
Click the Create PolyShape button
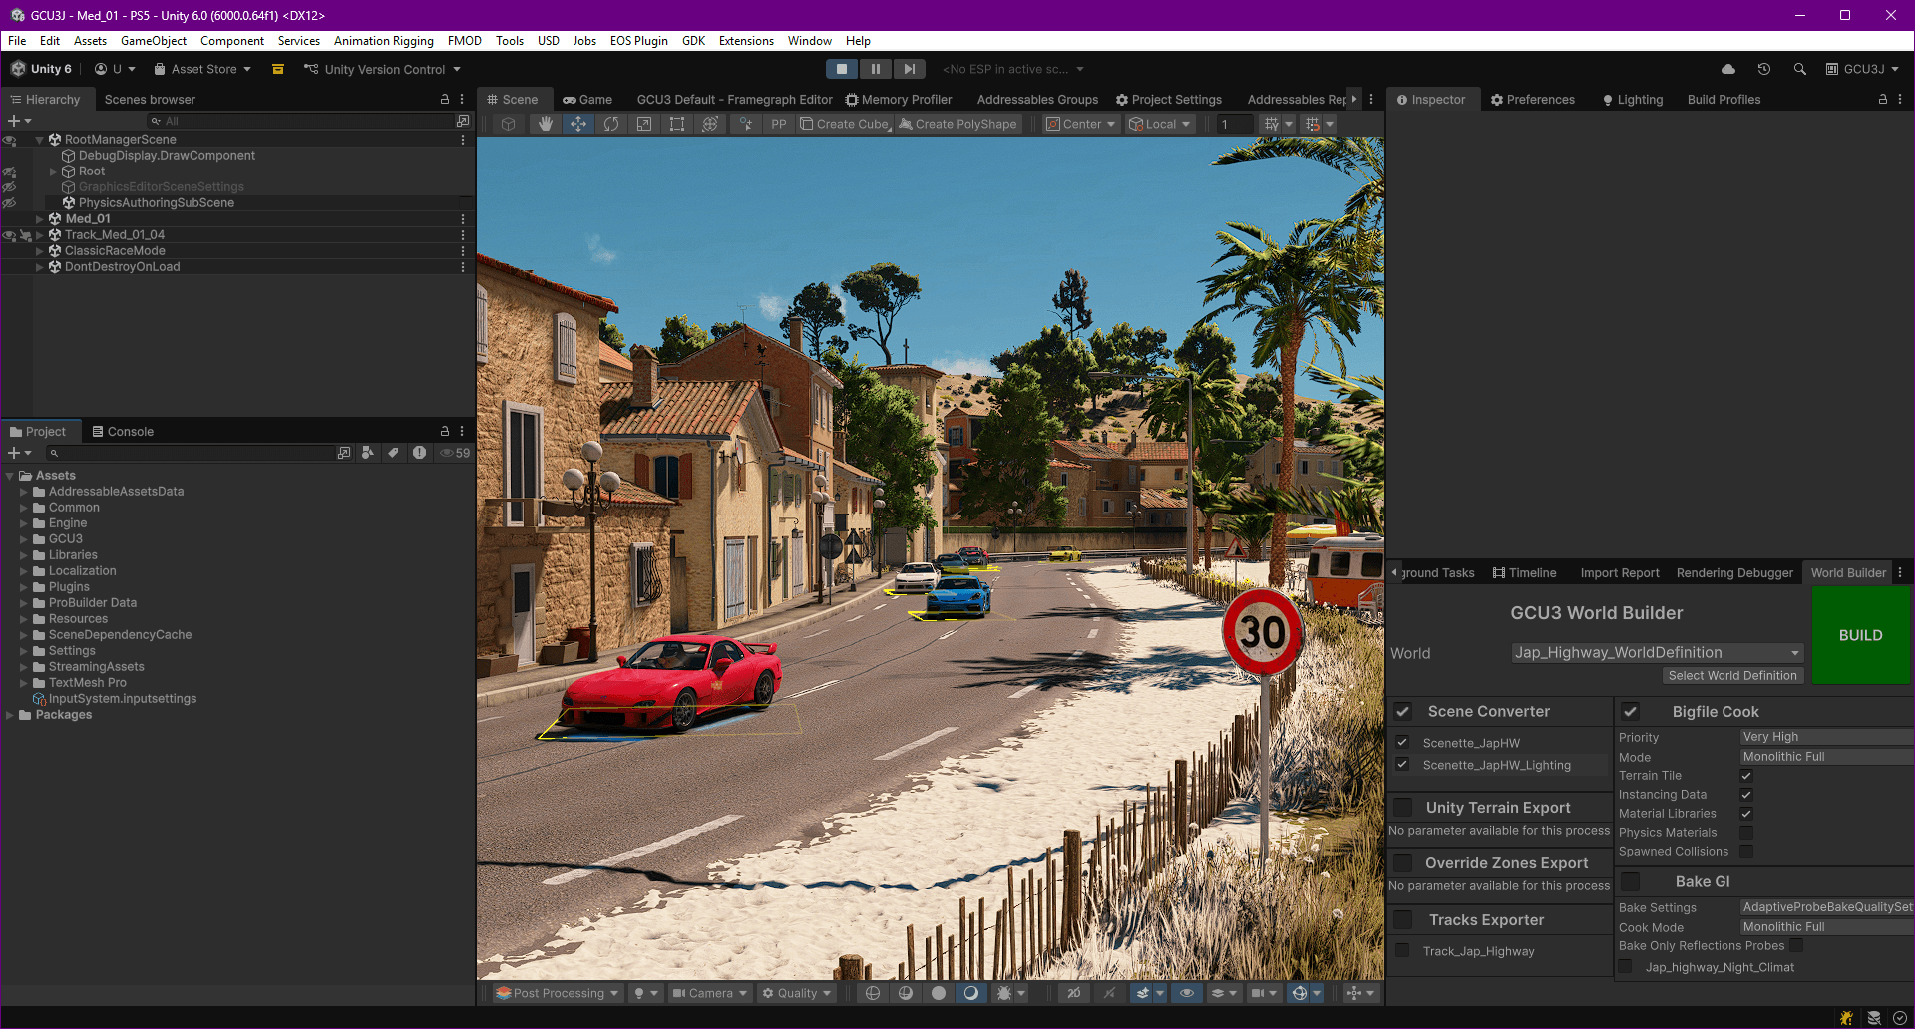957,124
